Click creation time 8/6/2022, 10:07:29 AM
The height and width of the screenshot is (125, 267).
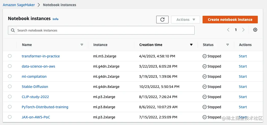click(x=158, y=107)
